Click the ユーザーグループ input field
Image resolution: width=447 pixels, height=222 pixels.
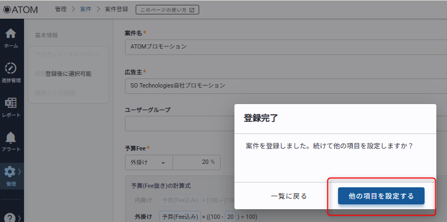click(x=179, y=123)
